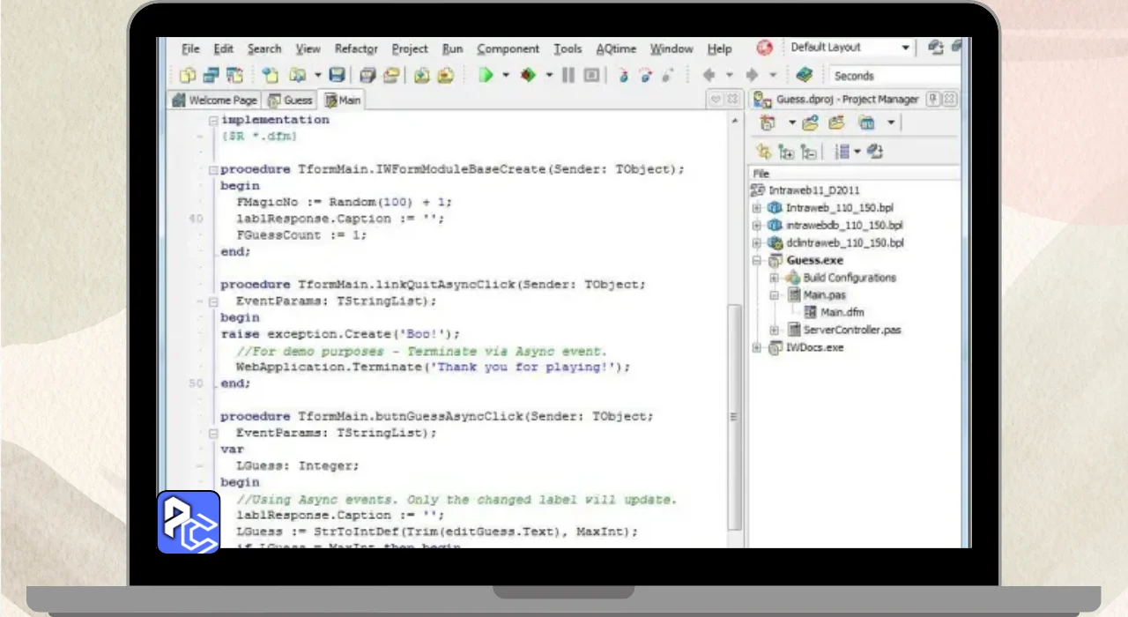Select ServerController.pas in the project tree

point(851,330)
